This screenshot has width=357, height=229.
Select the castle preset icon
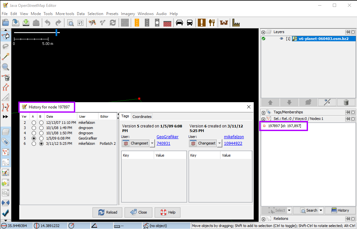[224, 23]
